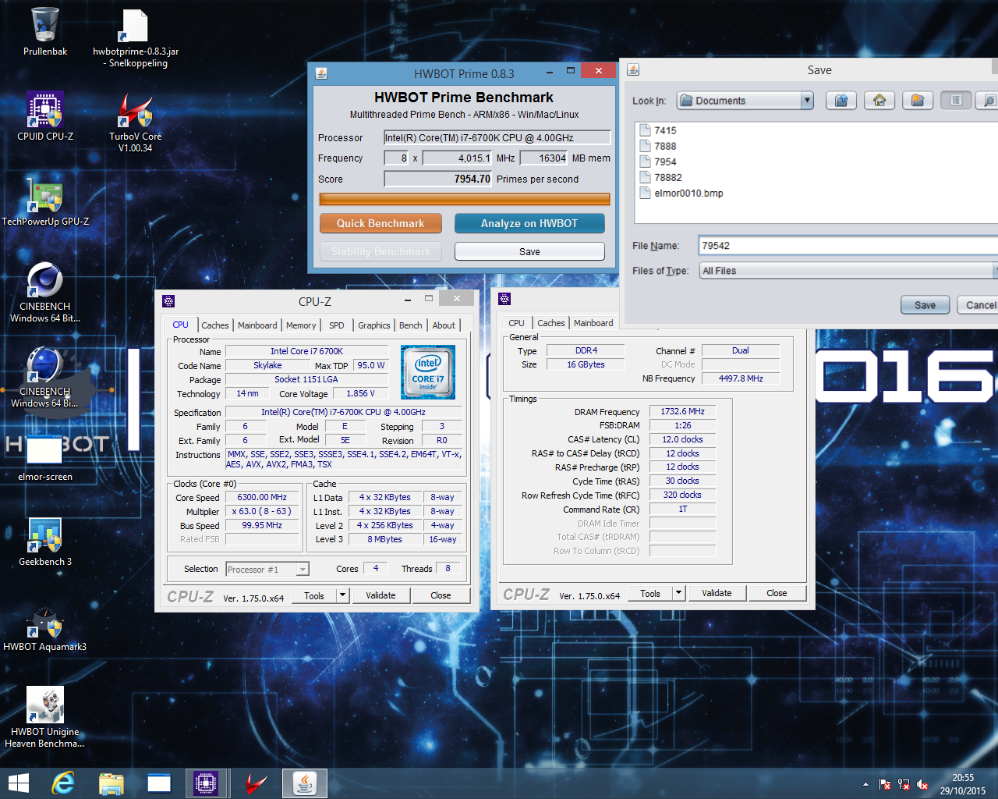Open the SPD tab in CPU-Z
998x799 pixels.
[x=337, y=325]
